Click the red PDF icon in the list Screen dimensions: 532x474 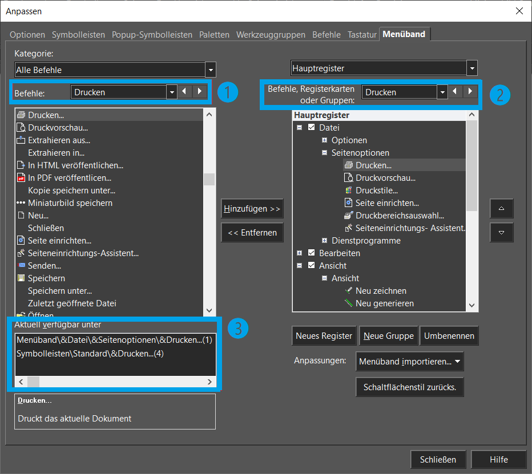pos(21,177)
